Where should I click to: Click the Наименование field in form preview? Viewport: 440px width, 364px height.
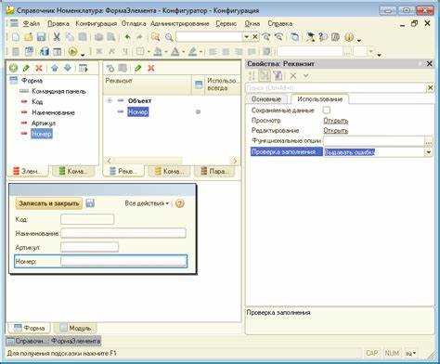click(x=123, y=233)
